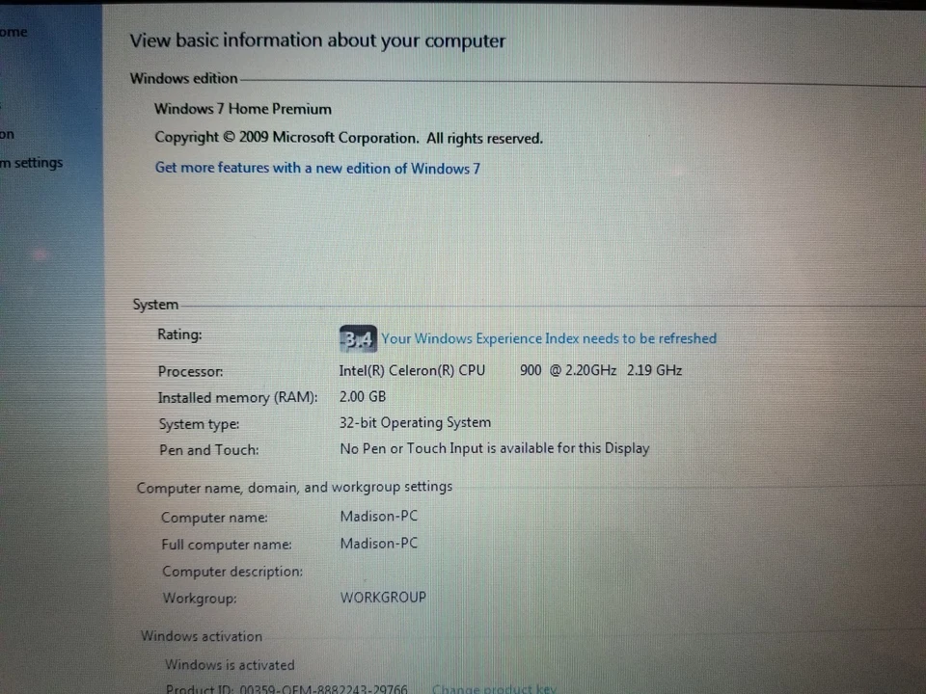Click the 'Installed memory (RAM):' label
Image resolution: width=926 pixels, height=694 pixels.
pyautogui.click(x=237, y=398)
